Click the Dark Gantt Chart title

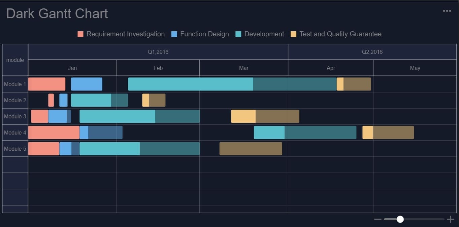point(57,13)
